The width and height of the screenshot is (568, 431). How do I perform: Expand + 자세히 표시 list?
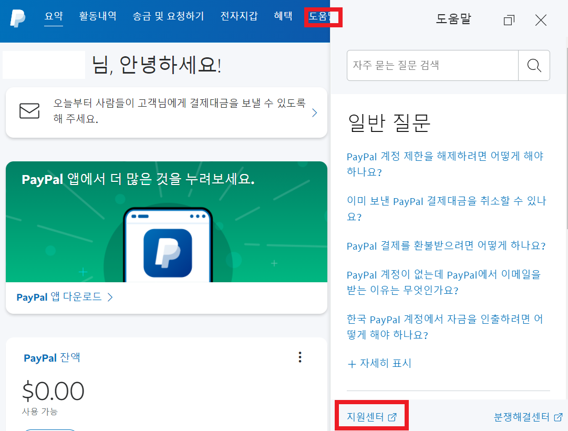click(379, 363)
